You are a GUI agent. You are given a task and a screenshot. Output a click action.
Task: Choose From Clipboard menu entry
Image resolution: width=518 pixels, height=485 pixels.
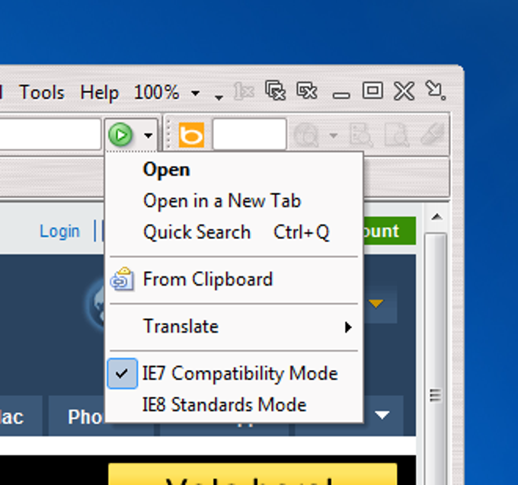tap(234, 279)
